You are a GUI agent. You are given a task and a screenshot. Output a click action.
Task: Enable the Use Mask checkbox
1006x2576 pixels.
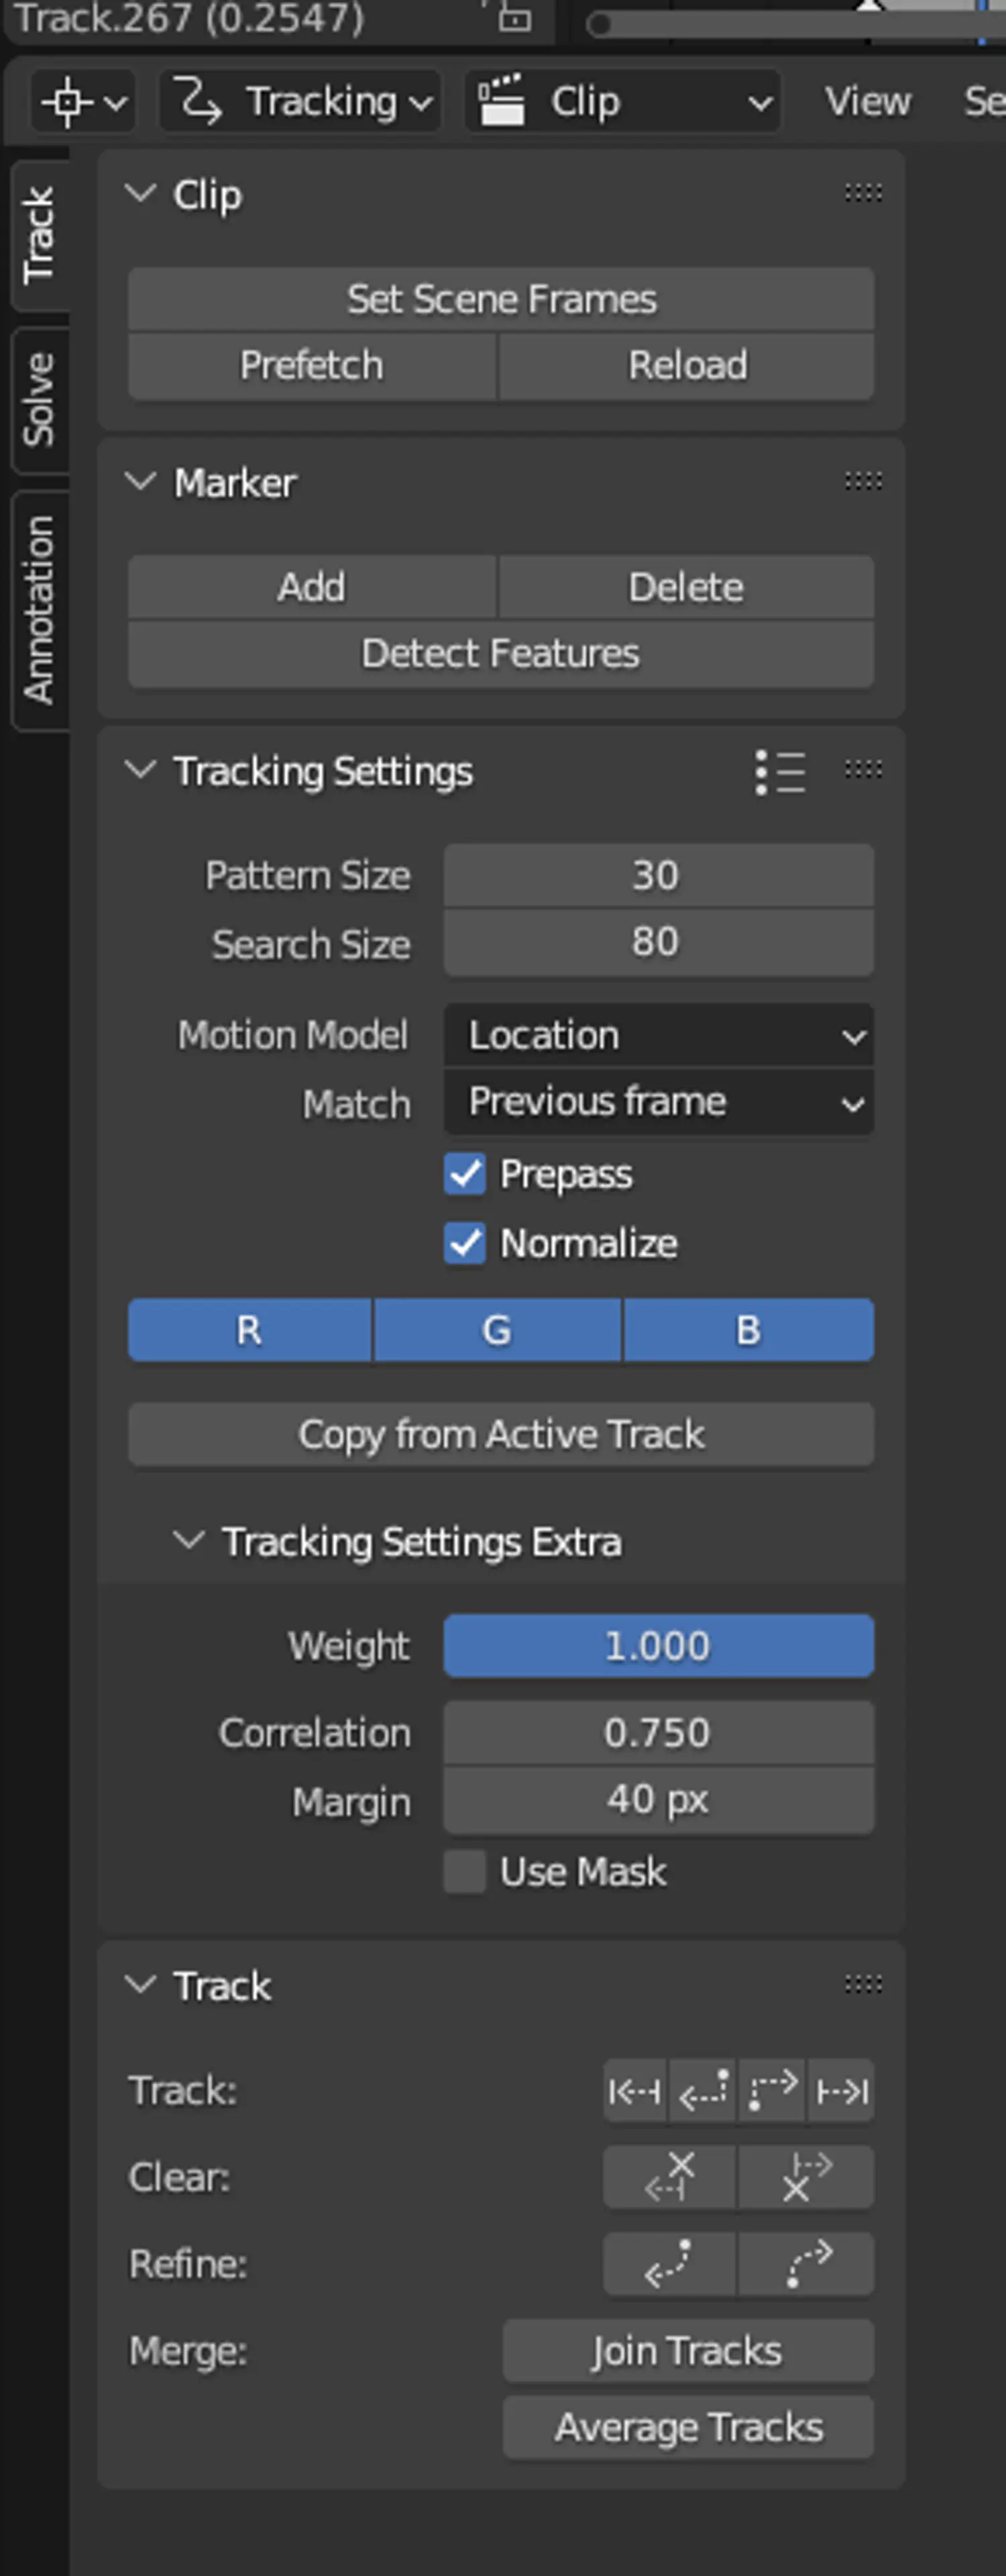(465, 1871)
